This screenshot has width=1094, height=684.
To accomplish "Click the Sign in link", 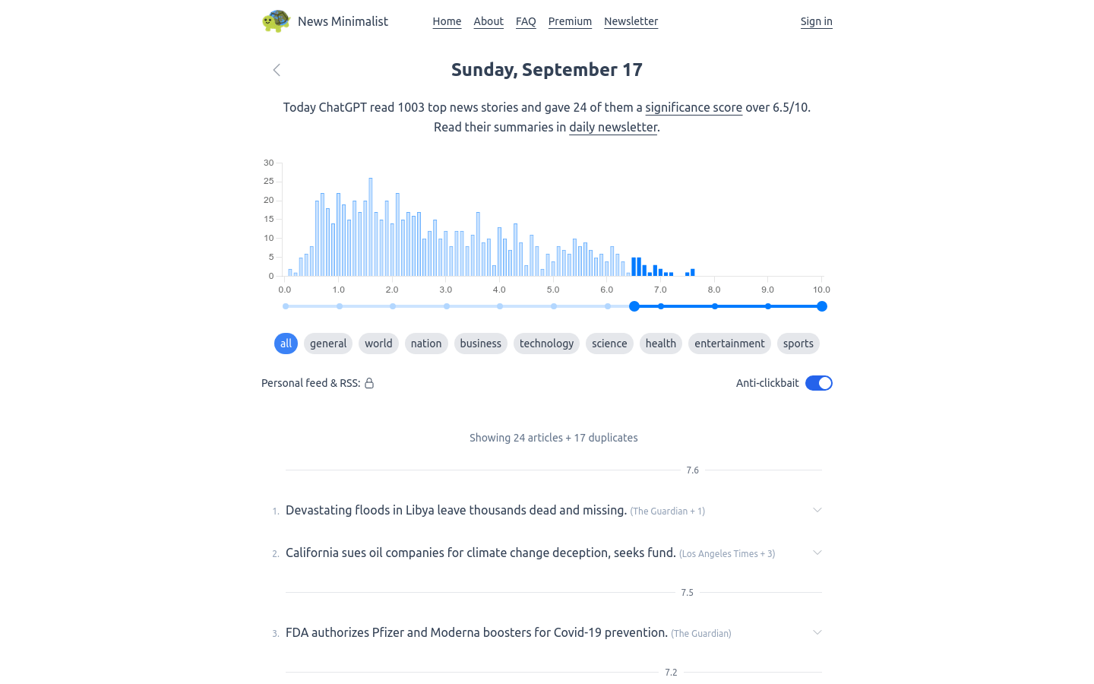I will click(x=816, y=21).
